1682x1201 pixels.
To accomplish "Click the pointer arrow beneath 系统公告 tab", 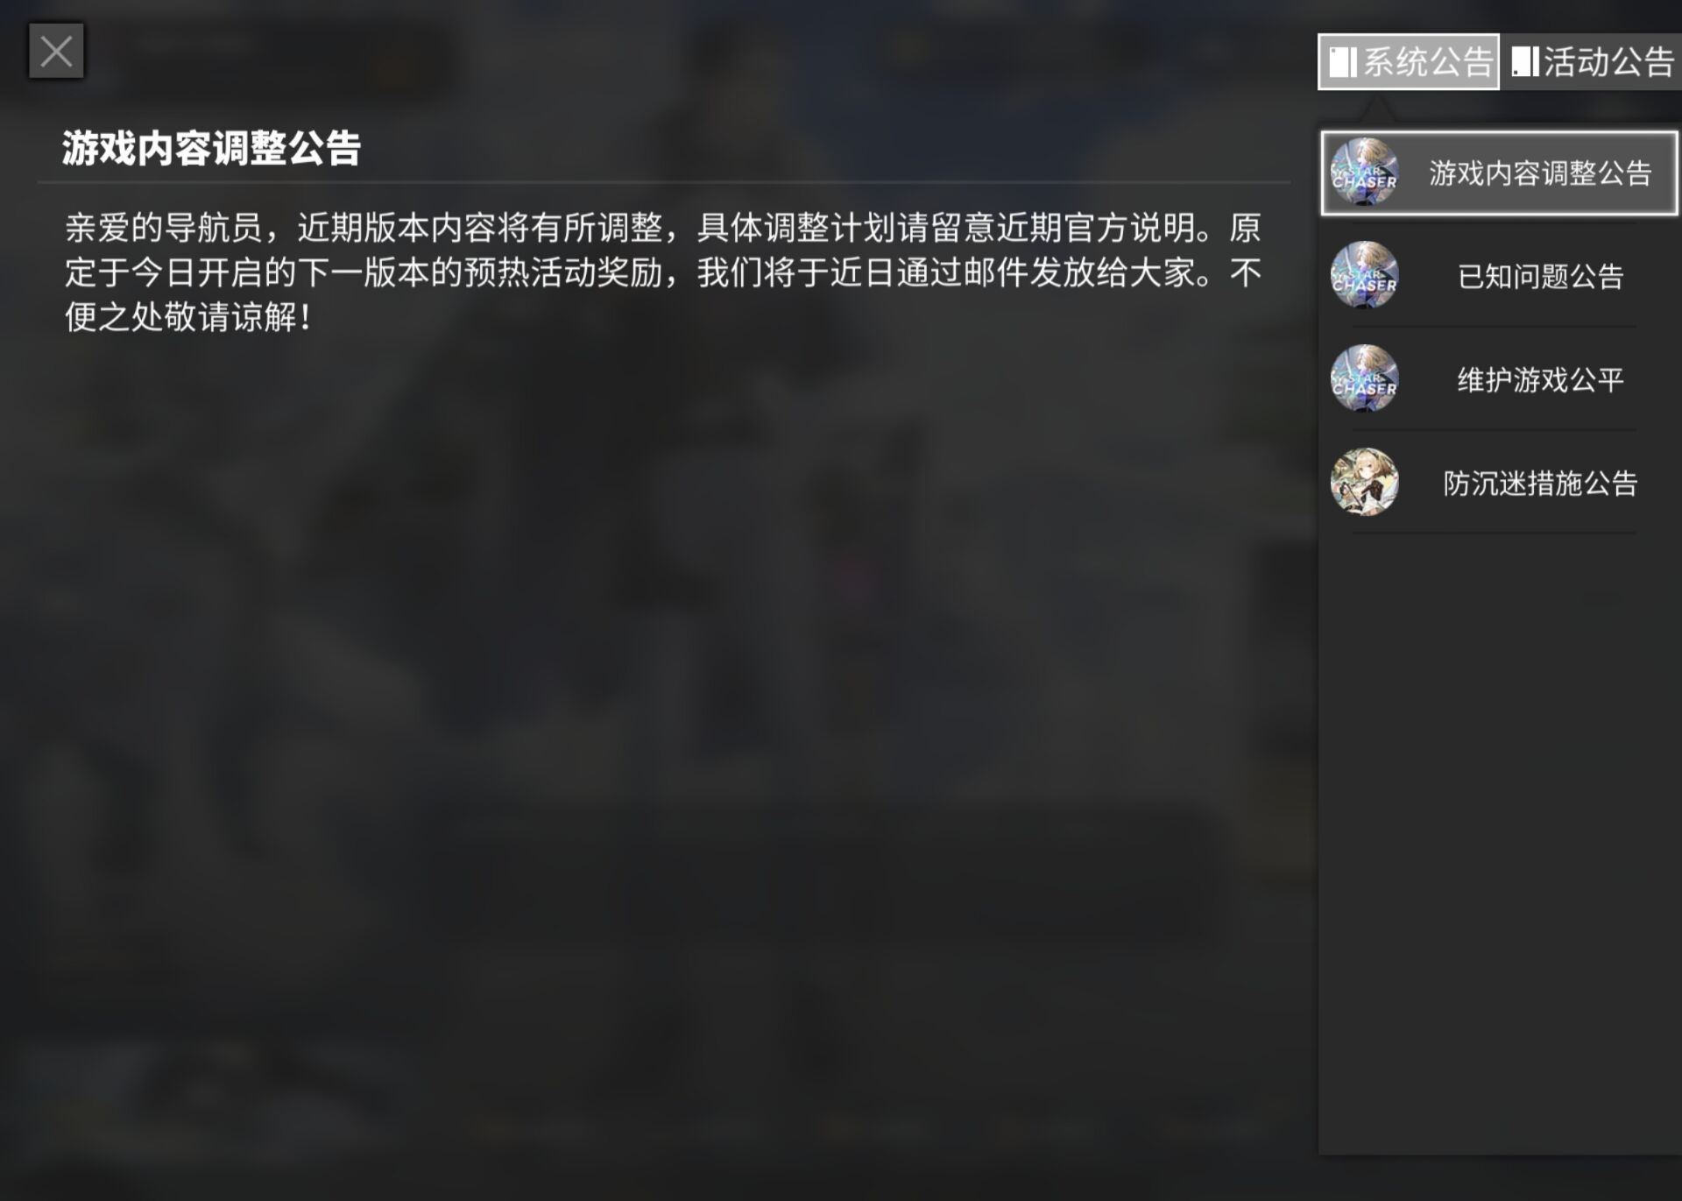I will click(1378, 108).
